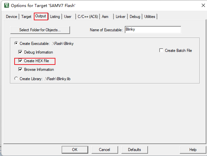Toggle the Browse Information checkbox

pyautogui.click(x=20, y=69)
